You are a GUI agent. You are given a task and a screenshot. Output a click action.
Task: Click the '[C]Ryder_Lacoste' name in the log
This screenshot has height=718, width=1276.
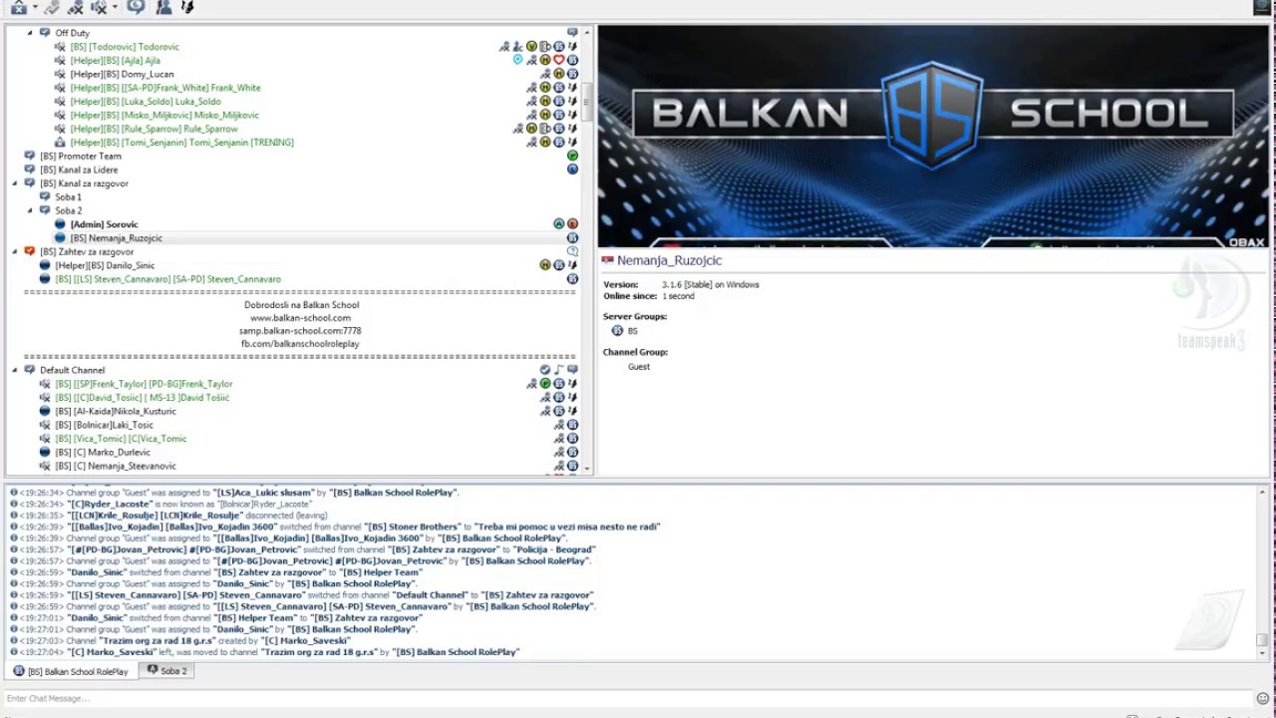pos(110,504)
